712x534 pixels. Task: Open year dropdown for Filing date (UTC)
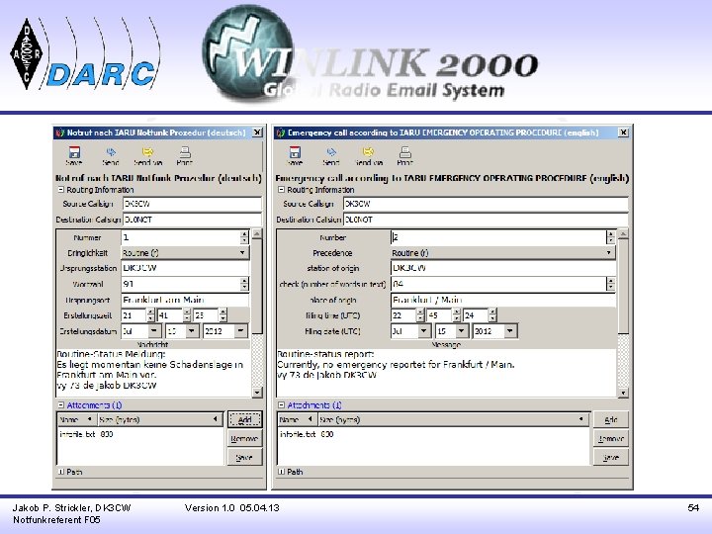(510, 331)
